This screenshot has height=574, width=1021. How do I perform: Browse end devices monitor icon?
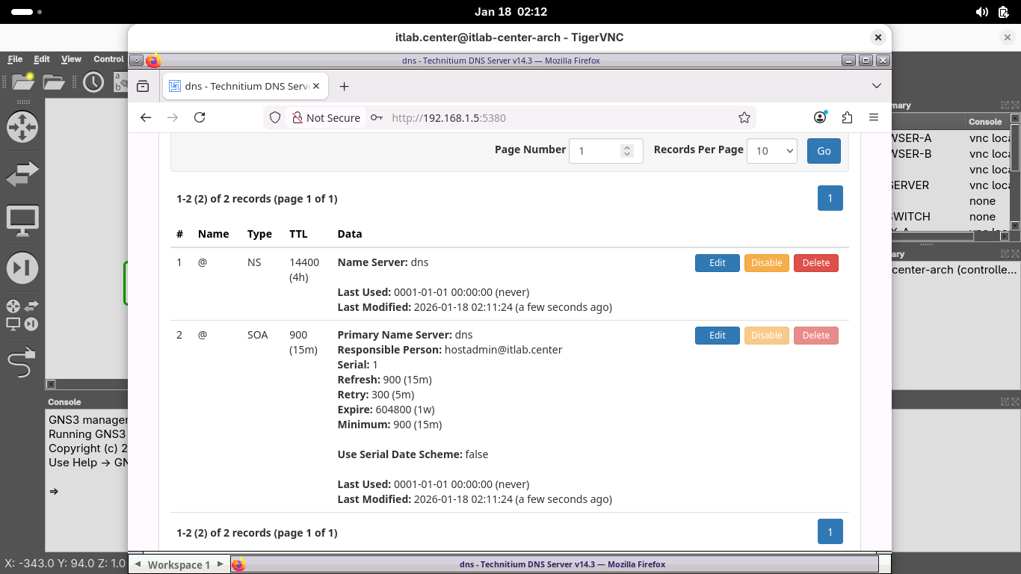22,220
